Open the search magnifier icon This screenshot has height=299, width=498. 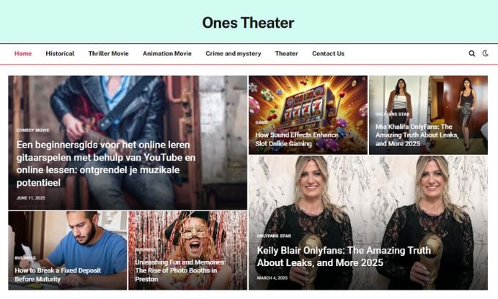click(x=472, y=53)
